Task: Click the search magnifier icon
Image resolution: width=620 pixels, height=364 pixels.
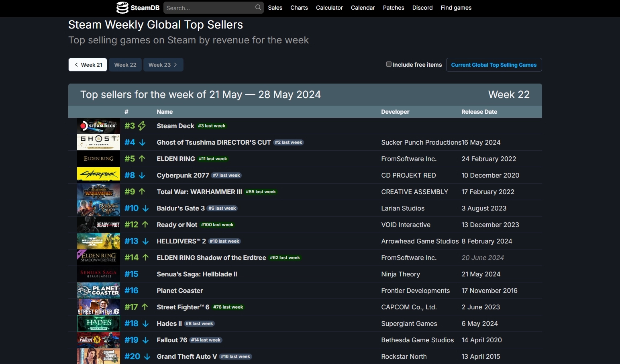Action: (x=258, y=7)
